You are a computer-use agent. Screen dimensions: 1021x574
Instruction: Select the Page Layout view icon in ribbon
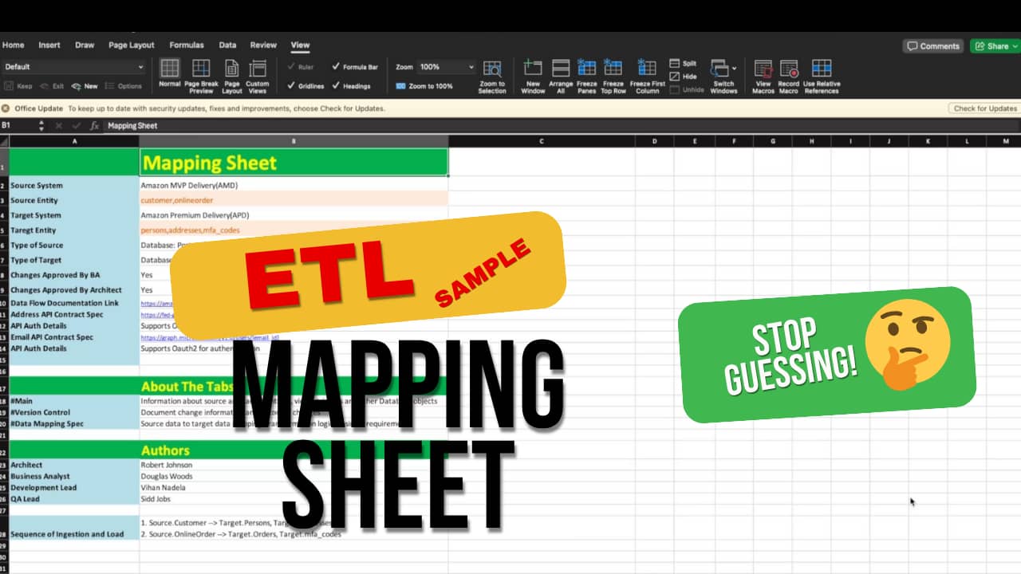232,69
